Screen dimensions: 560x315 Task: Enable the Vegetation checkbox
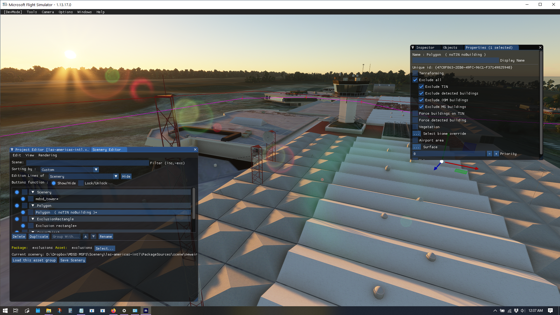coord(415,127)
